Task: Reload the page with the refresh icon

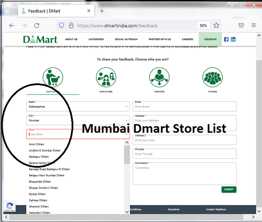Action: coord(37,25)
